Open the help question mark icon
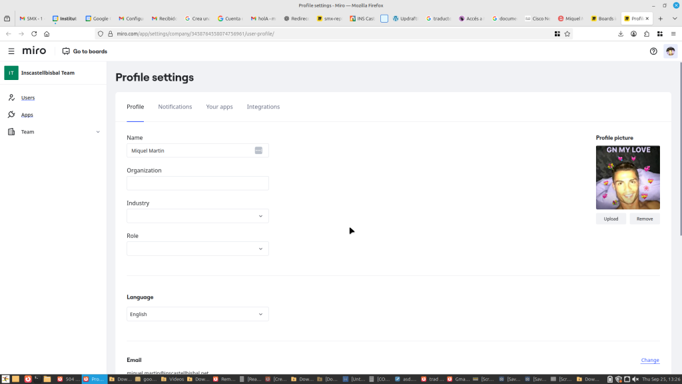This screenshot has height=384, width=682. pos(653,51)
